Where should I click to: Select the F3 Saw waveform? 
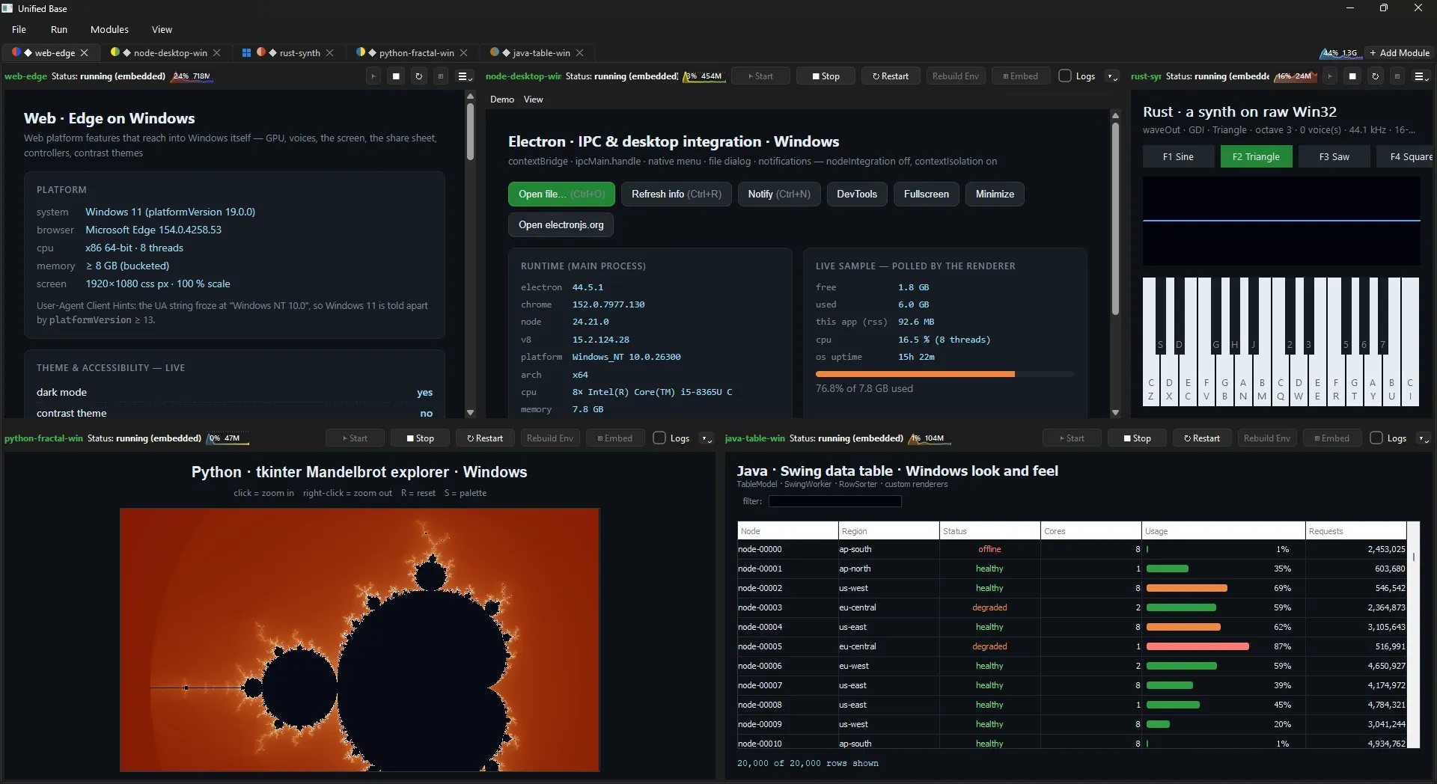click(x=1334, y=157)
